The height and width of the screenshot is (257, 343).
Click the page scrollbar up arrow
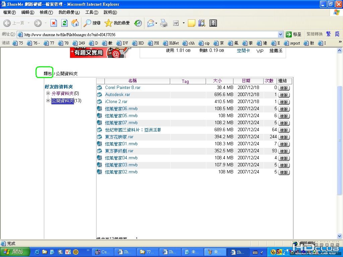pyautogui.click(x=340, y=51)
